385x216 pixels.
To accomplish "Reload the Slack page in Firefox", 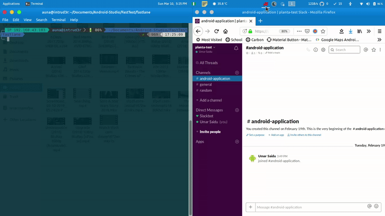I will pyautogui.click(x=216, y=31).
